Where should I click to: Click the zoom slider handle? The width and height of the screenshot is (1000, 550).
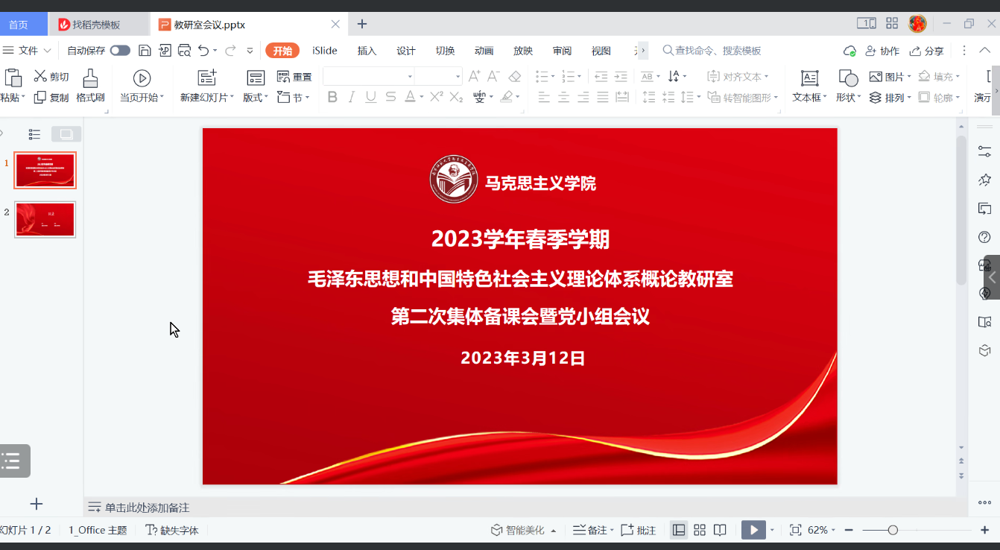pos(893,530)
